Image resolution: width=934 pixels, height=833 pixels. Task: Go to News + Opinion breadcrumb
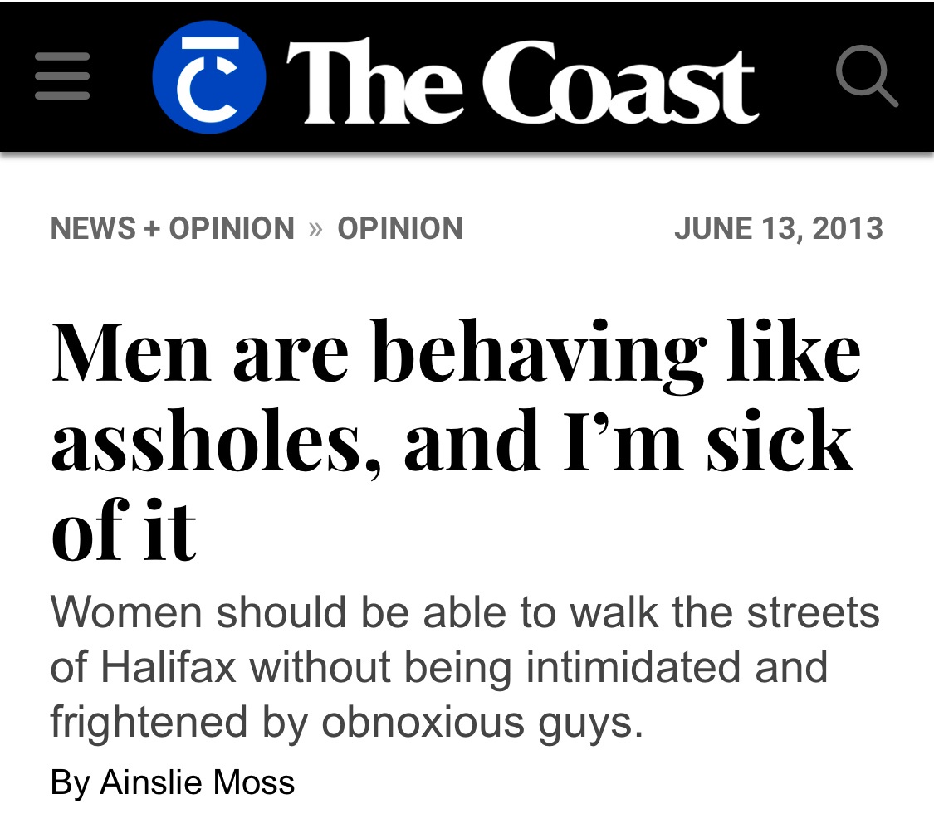pos(172,228)
